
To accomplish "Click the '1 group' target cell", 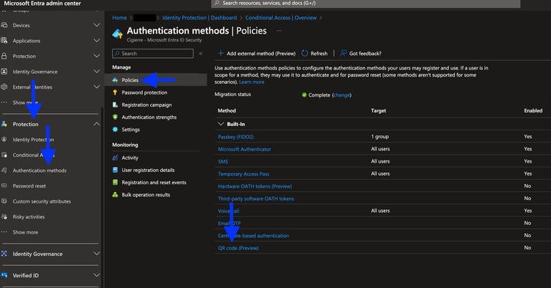I will pos(380,136).
